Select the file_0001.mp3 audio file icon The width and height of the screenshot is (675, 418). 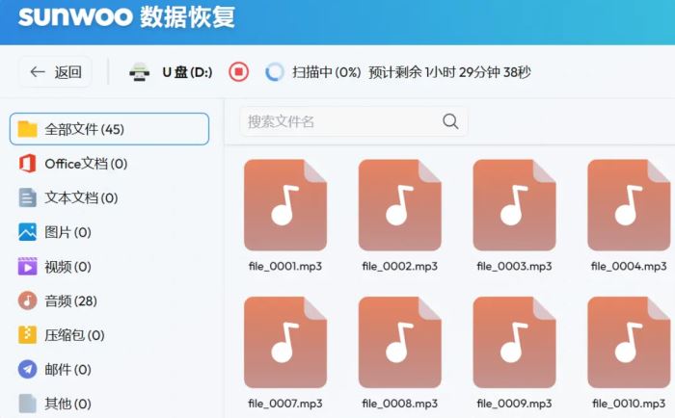pos(285,205)
